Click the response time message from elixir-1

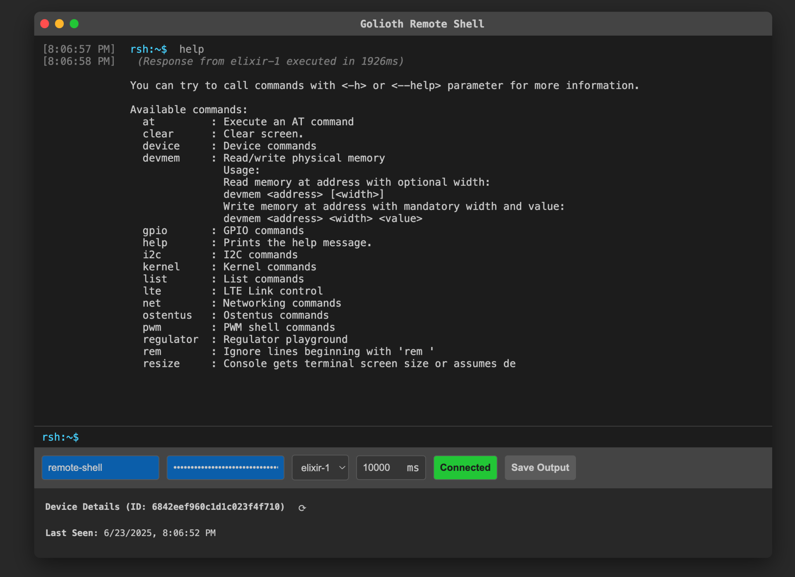click(270, 61)
